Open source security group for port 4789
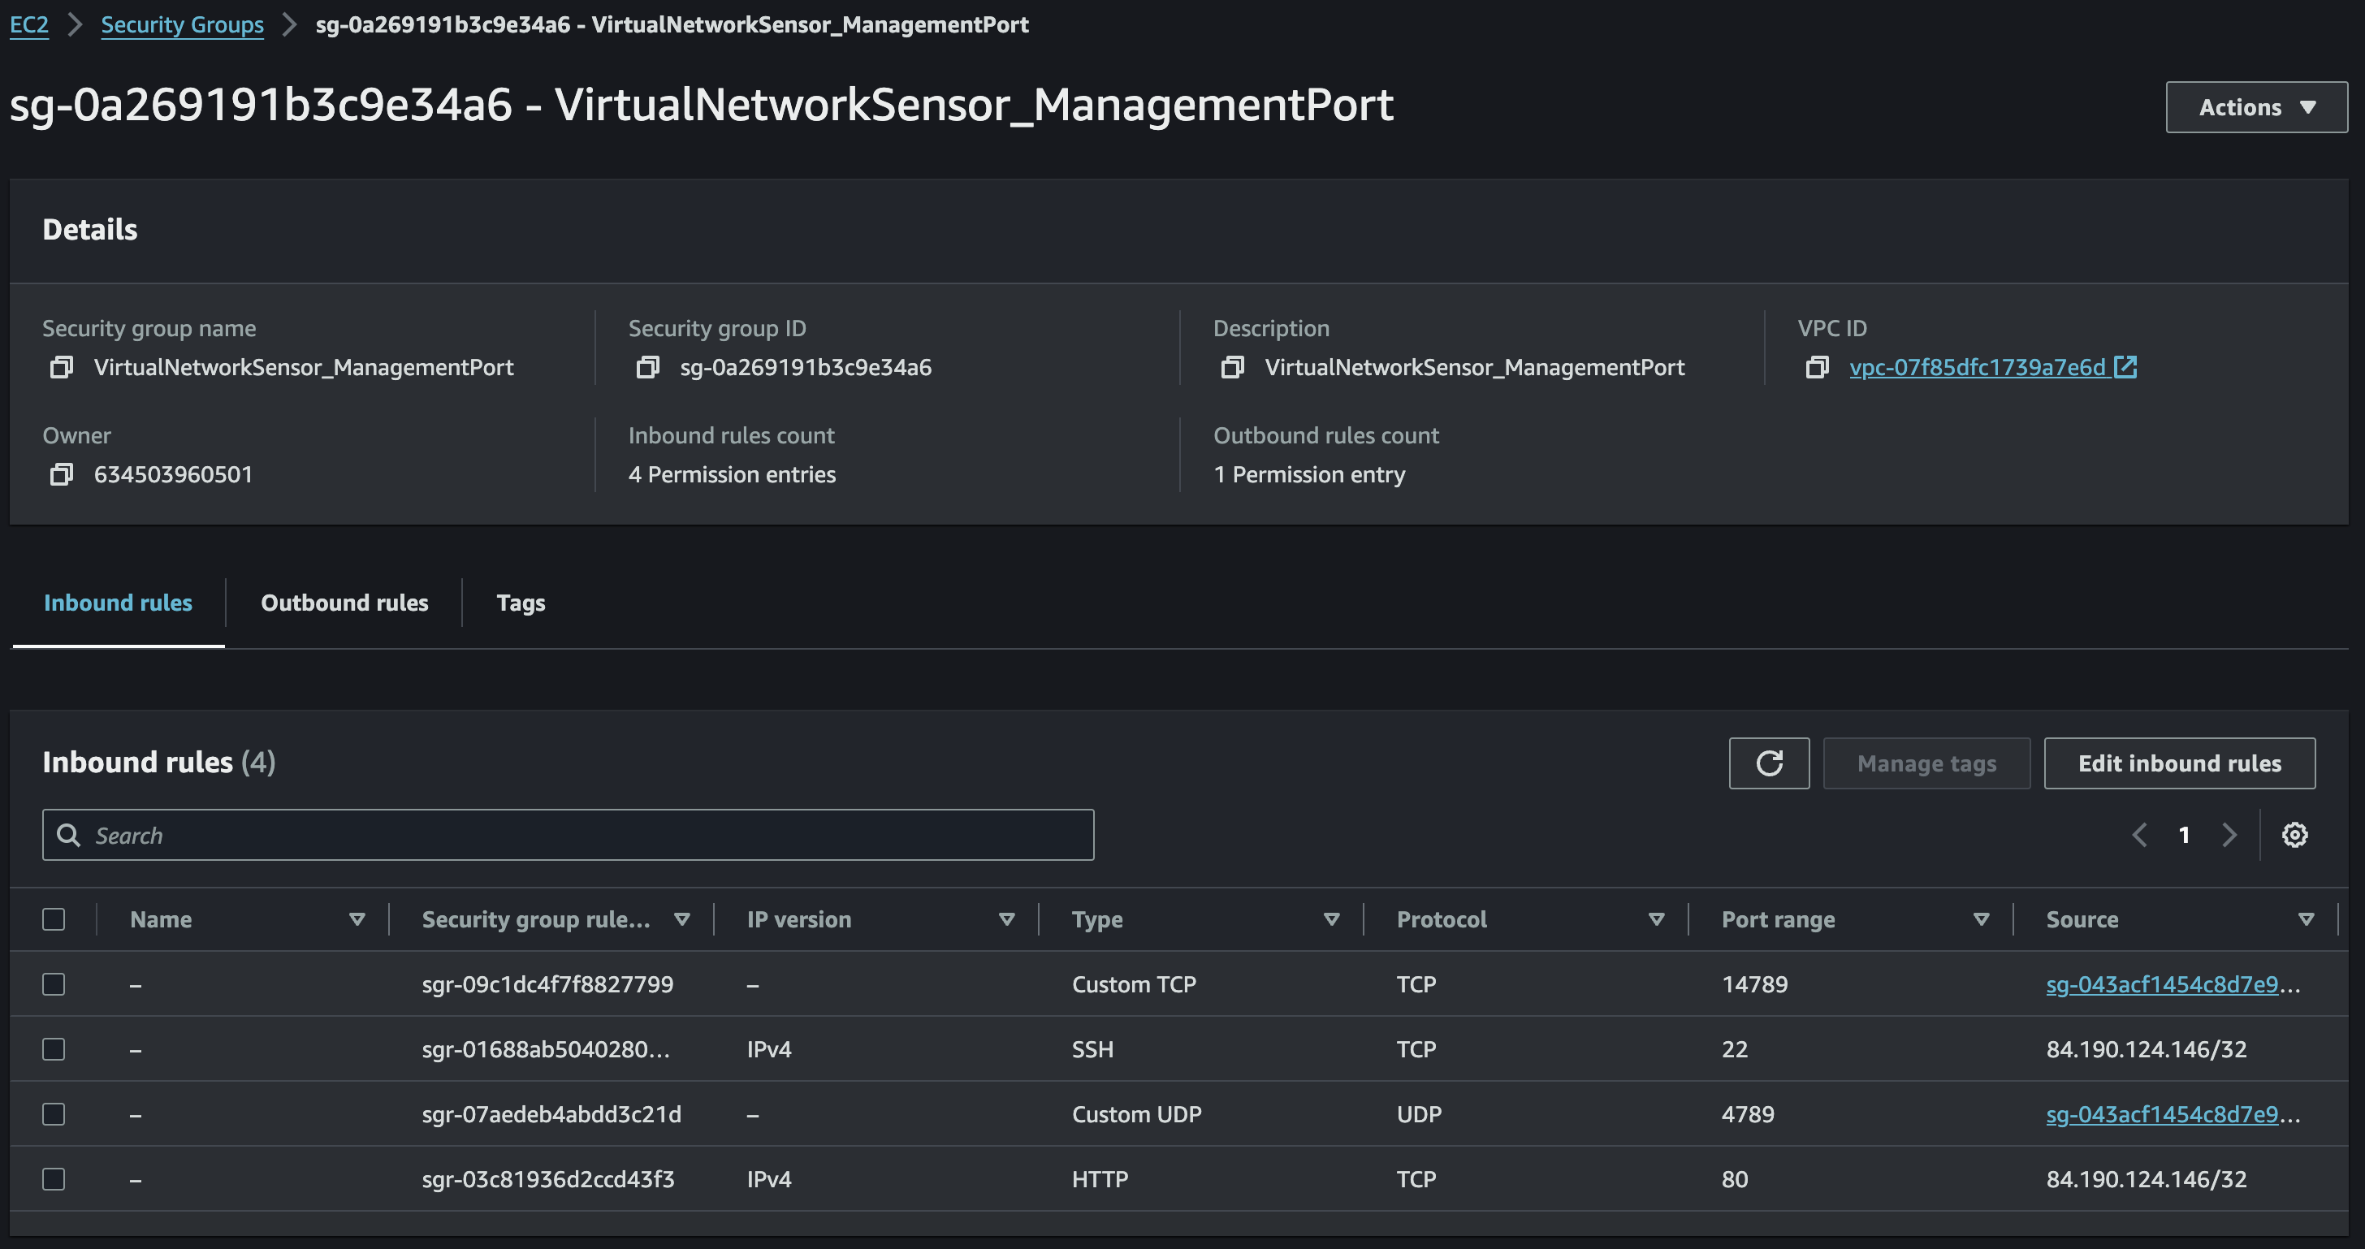2365x1249 pixels. click(x=2173, y=1114)
